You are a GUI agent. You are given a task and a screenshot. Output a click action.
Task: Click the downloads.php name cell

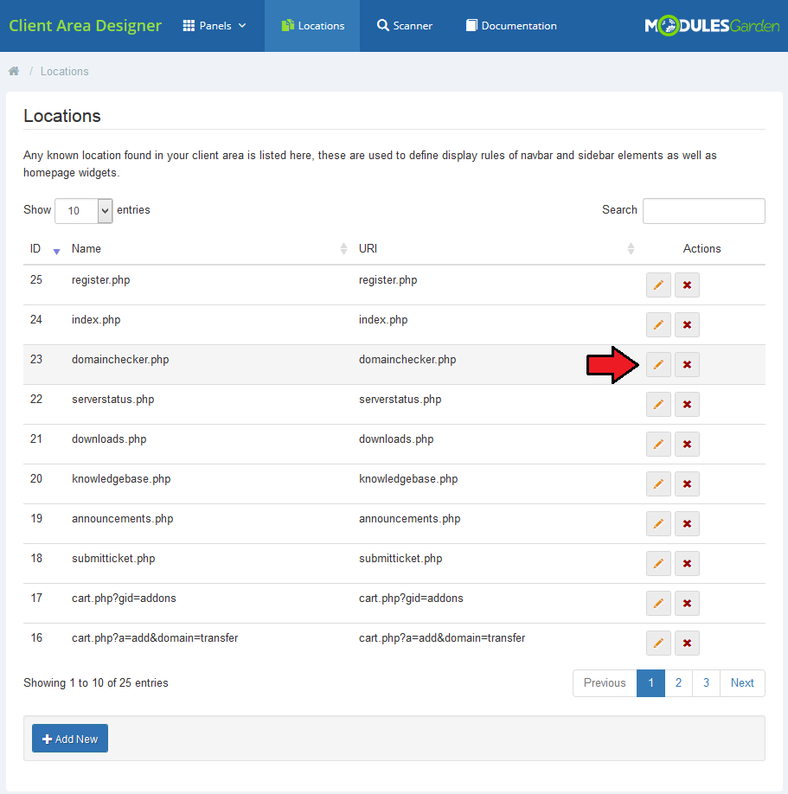pos(109,439)
